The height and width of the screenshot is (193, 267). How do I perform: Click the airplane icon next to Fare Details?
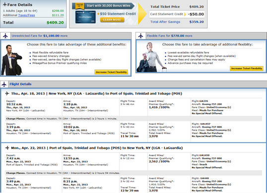5,4
